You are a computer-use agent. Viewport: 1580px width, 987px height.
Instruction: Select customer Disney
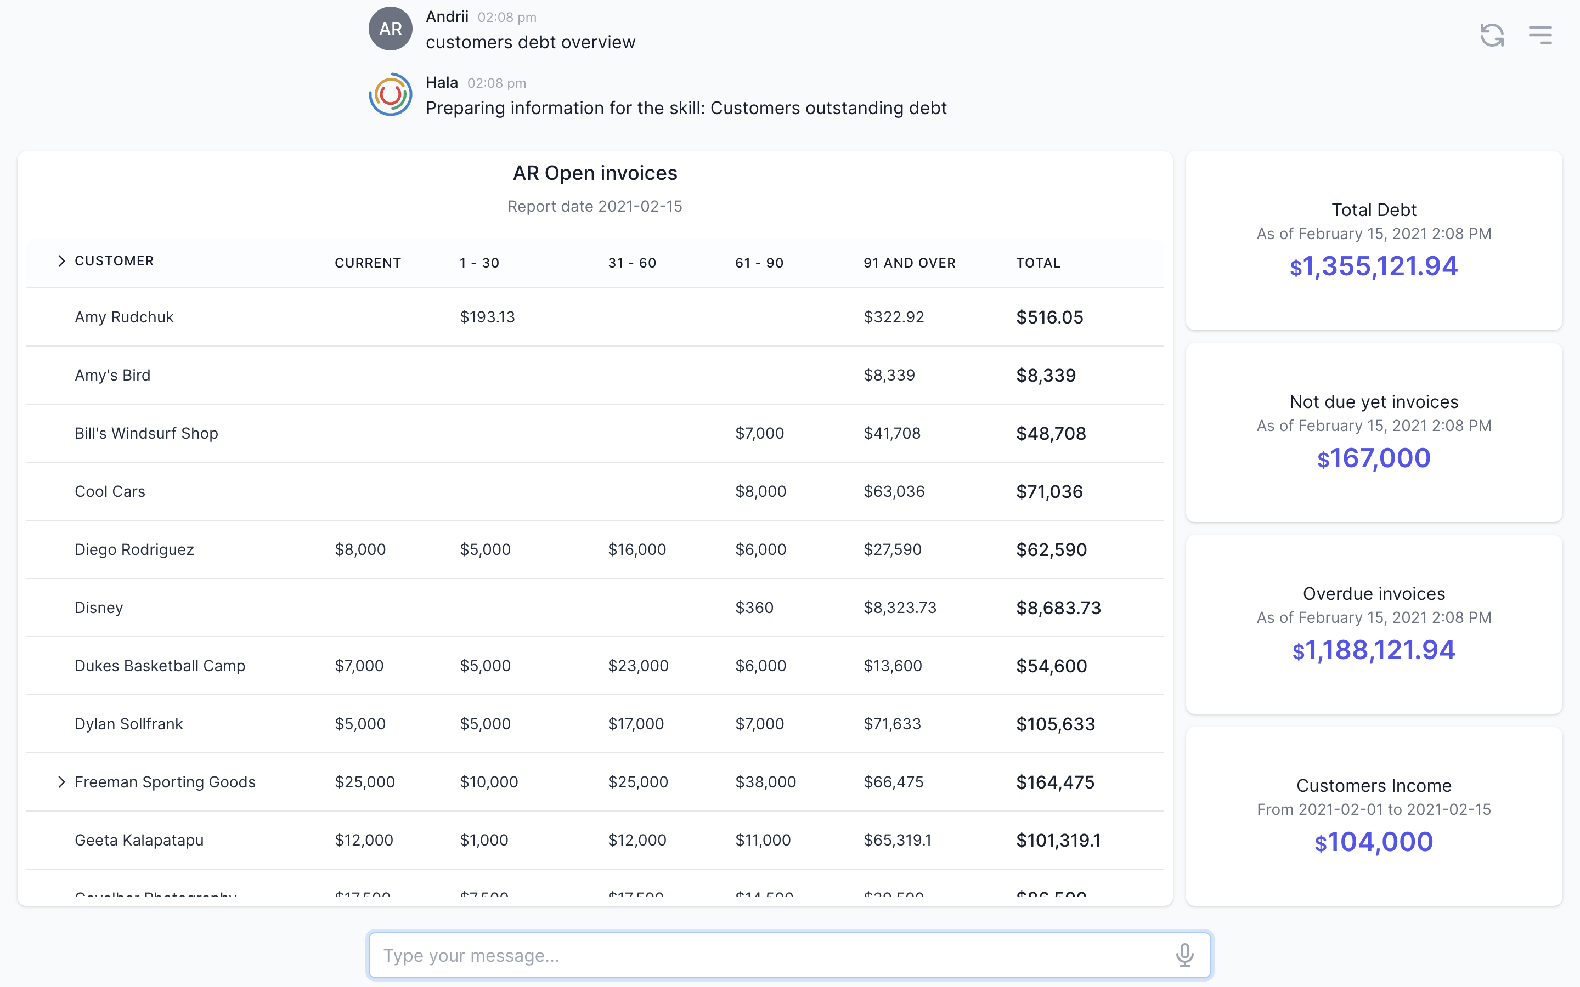click(x=99, y=608)
